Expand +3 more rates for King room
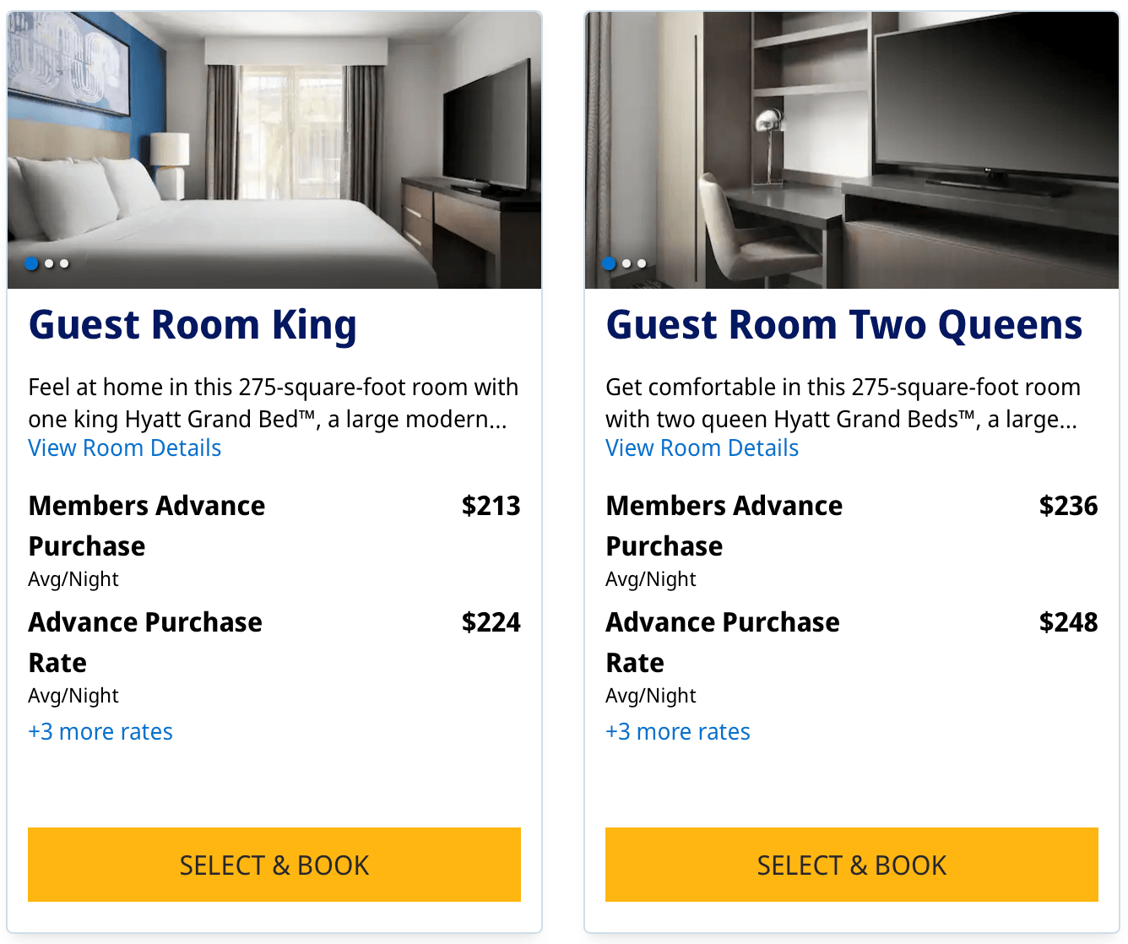 click(x=100, y=732)
